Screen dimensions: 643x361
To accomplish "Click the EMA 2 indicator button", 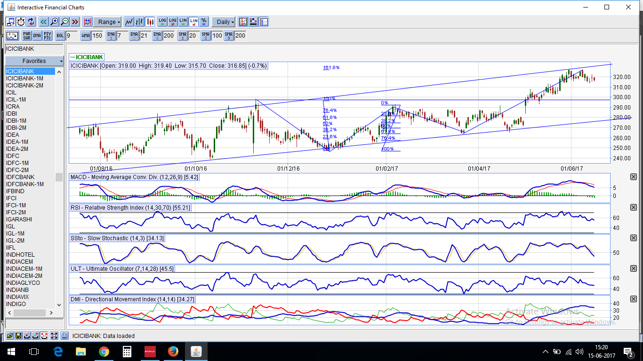I will [134, 35].
